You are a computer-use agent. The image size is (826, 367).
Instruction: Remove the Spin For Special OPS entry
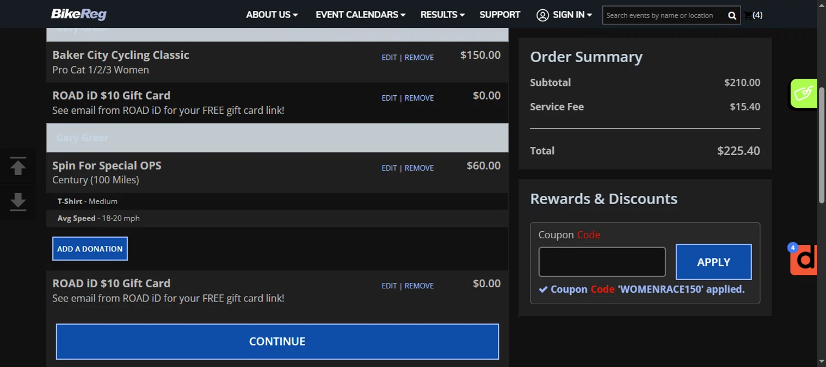419,168
